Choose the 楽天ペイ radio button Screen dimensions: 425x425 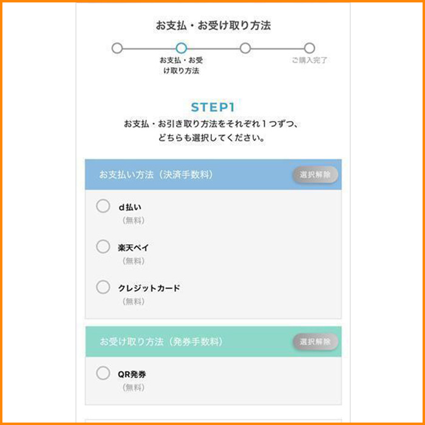(103, 247)
